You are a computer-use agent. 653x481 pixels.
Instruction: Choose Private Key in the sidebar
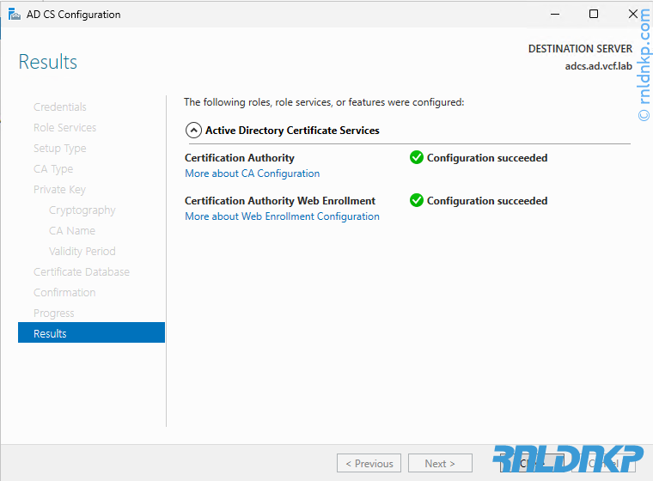click(59, 190)
